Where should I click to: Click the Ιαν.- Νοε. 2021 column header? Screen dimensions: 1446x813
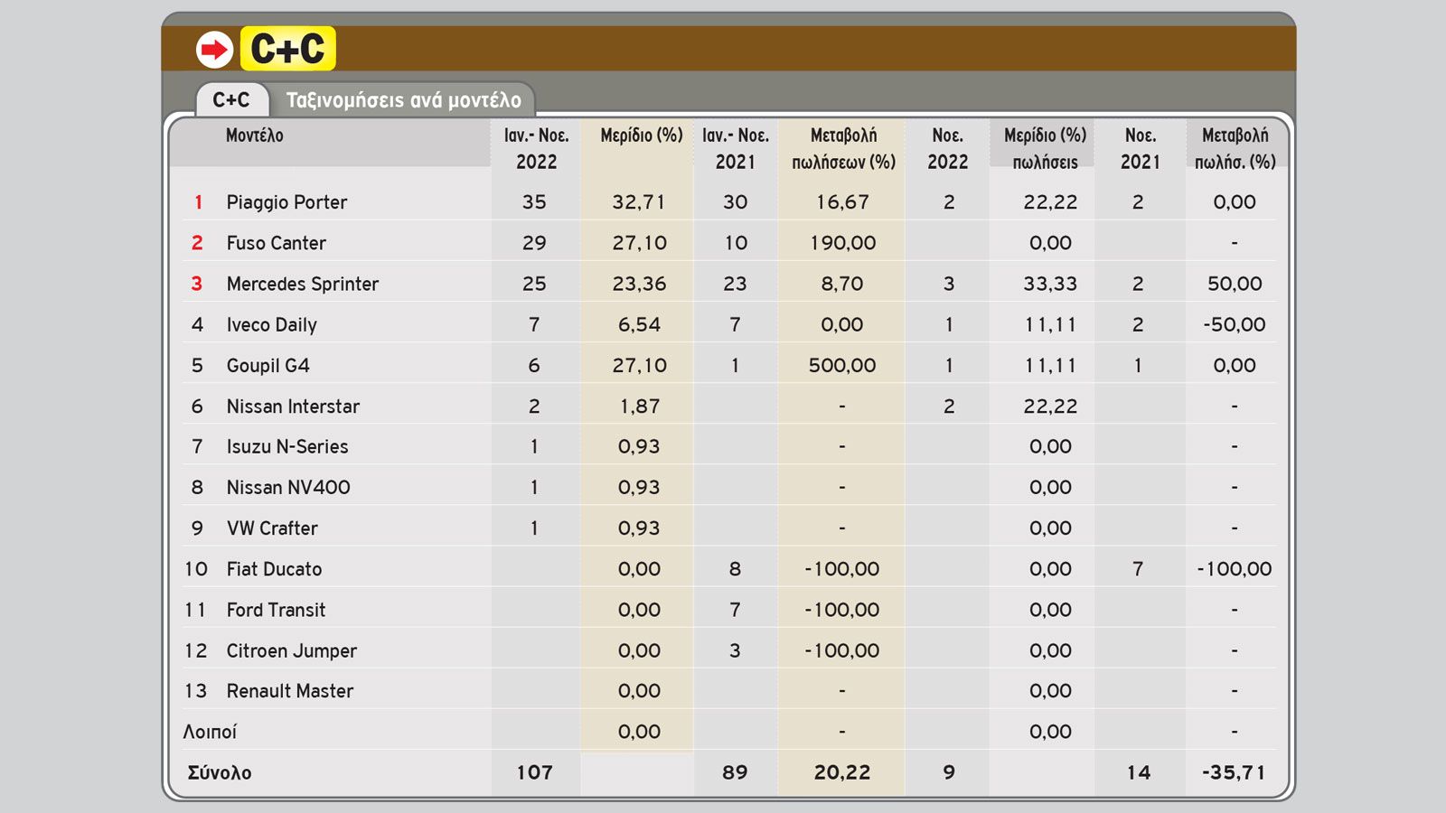(736, 148)
